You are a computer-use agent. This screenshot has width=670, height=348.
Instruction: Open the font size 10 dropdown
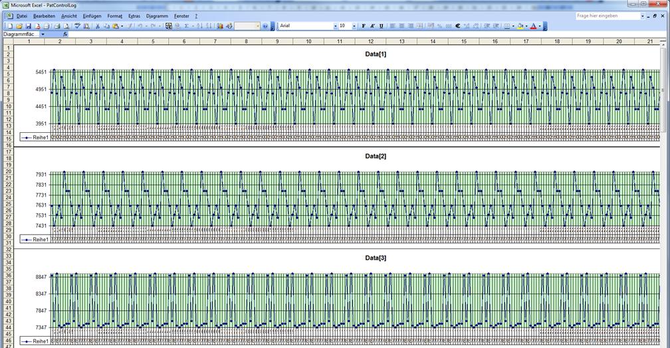(x=354, y=26)
